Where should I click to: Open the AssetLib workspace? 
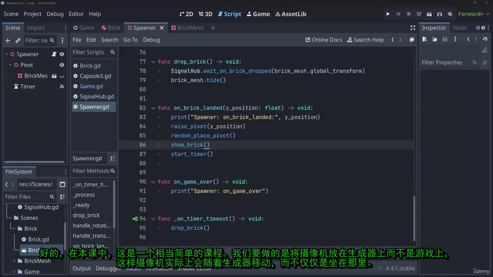[x=291, y=14]
